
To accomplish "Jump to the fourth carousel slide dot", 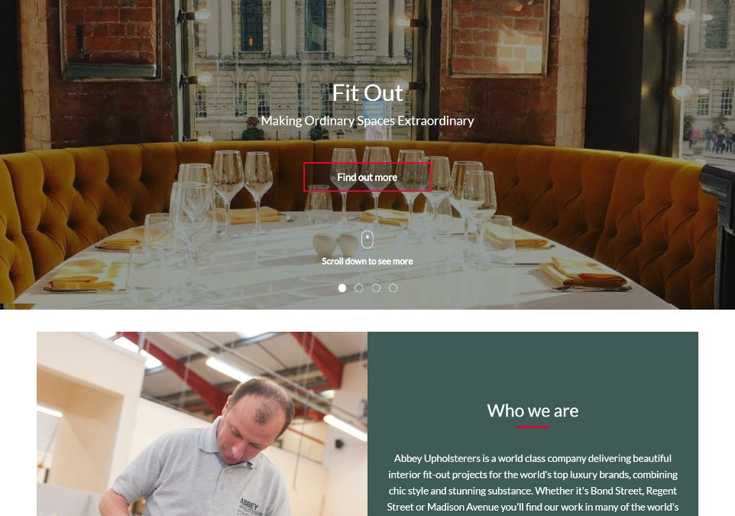I will (393, 288).
